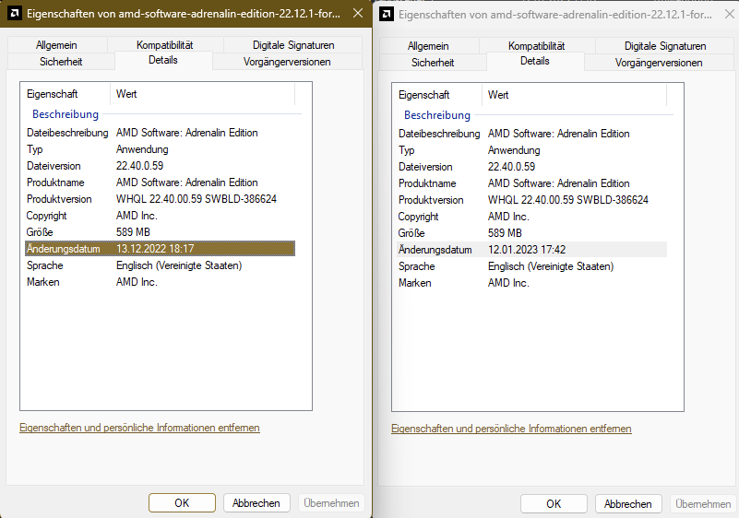This screenshot has width=739, height=518.
Task: Select Dateibeschreibung row in left window
Action: point(160,133)
